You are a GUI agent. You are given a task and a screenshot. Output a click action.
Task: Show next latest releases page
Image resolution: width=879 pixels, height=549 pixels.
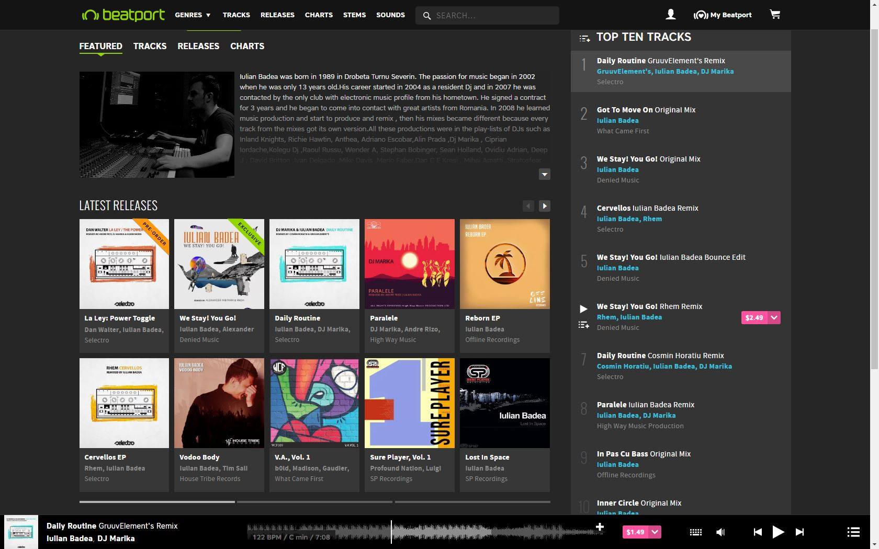pos(545,206)
